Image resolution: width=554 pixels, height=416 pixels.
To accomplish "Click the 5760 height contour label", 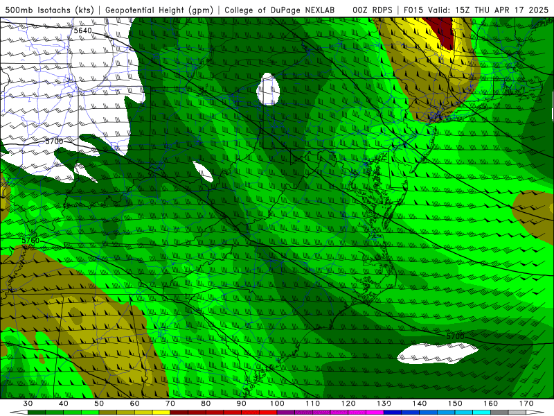I will [30, 241].
